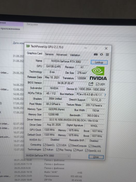Click the BIOS Version field 94.06.2F.00.47
This screenshot has width=136, height=182.
tap(66, 83)
